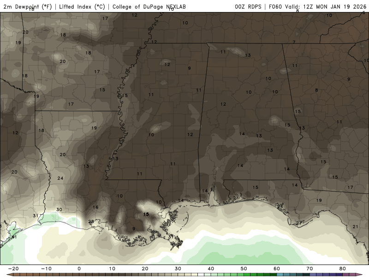The width and height of the screenshot is (369, 277).
Task: Click the 60 label on the color scale
Action: (x=277, y=269)
